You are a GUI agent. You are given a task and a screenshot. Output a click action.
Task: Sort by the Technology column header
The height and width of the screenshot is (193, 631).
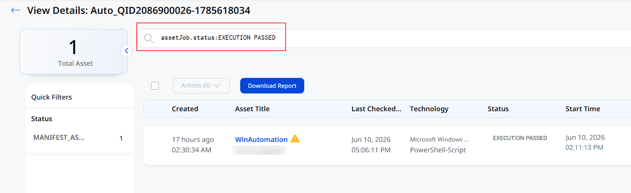(429, 109)
